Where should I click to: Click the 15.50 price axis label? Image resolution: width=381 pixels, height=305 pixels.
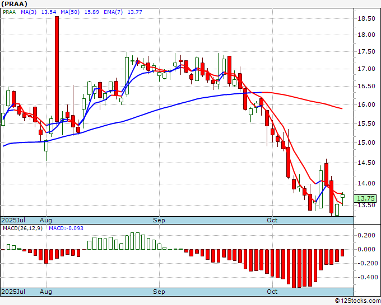pos(366,123)
